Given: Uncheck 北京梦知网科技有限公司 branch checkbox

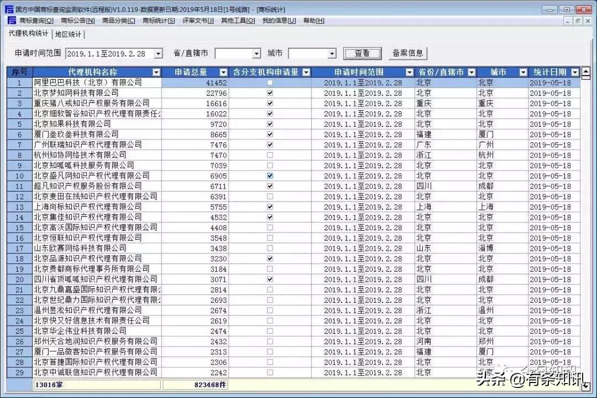Looking at the screenshot, I should click(x=270, y=92).
